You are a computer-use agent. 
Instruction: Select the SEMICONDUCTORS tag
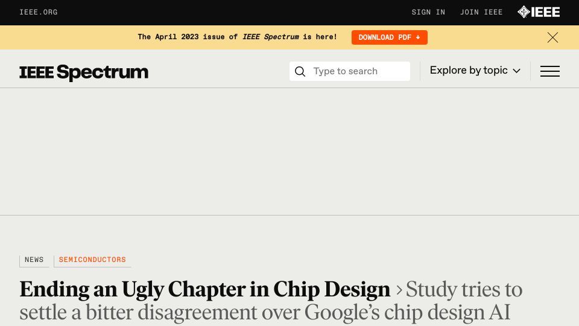point(92,260)
